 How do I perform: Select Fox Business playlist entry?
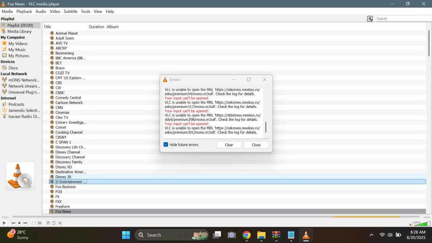(65, 187)
